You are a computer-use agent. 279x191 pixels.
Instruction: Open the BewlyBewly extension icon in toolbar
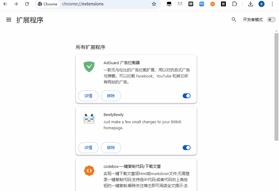point(180,4)
